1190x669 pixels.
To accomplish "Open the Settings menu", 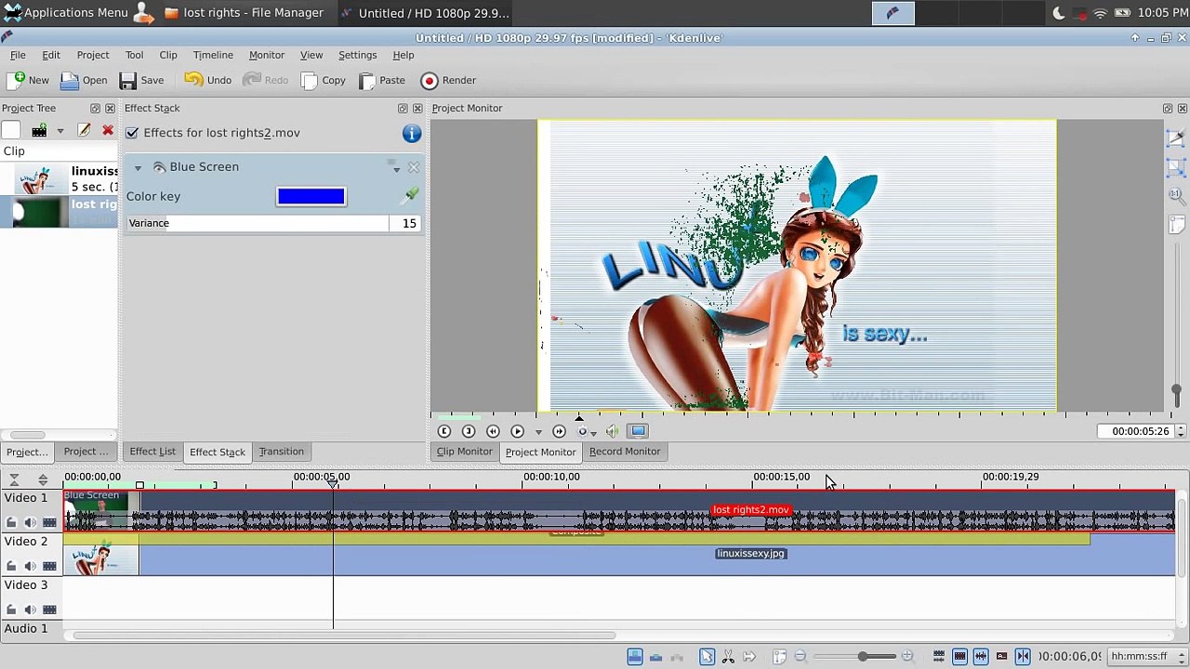I will tap(357, 55).
